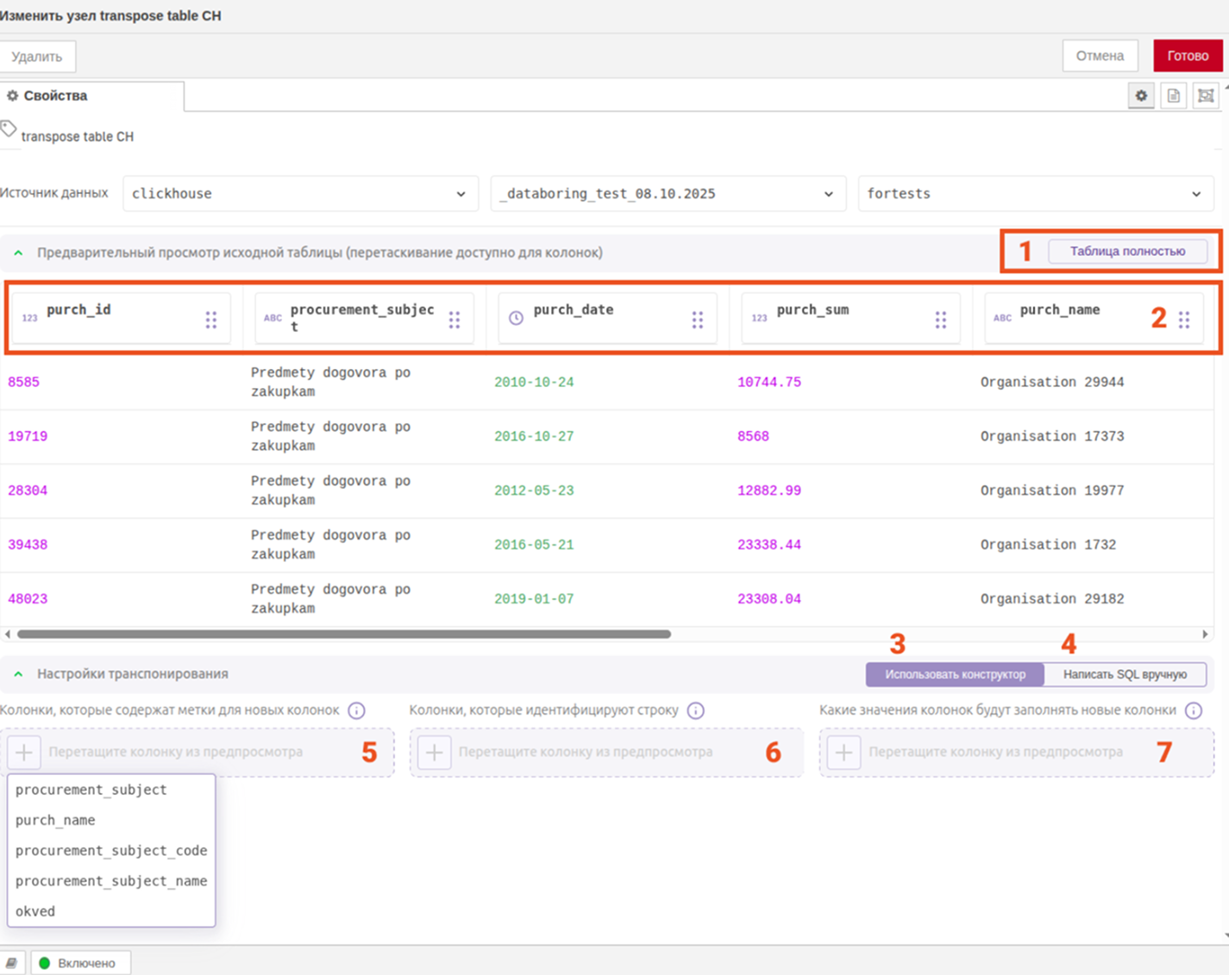Choose 'procurement_subject_code' from the column list

(x=111, y=851)
